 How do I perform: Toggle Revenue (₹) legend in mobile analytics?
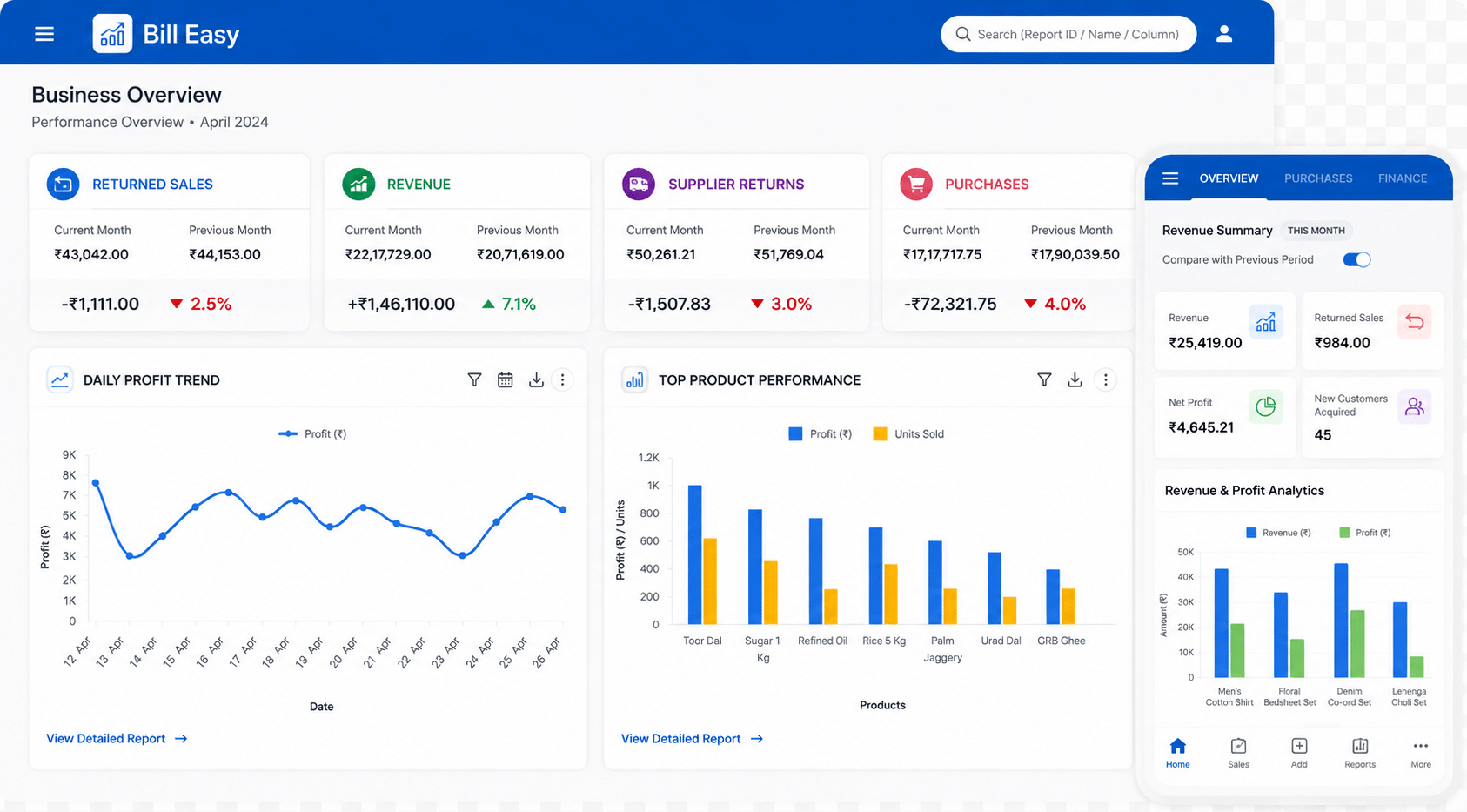pyautogui.click(x=1278, y=533)
